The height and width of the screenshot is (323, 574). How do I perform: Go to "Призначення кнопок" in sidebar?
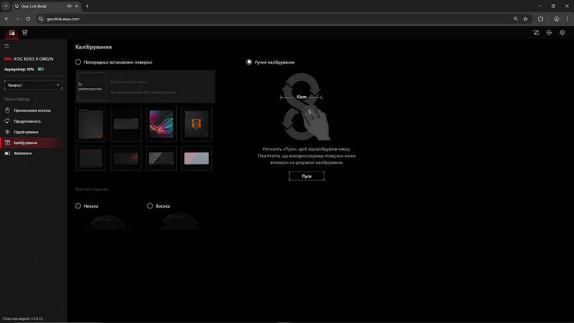[32, 110]
